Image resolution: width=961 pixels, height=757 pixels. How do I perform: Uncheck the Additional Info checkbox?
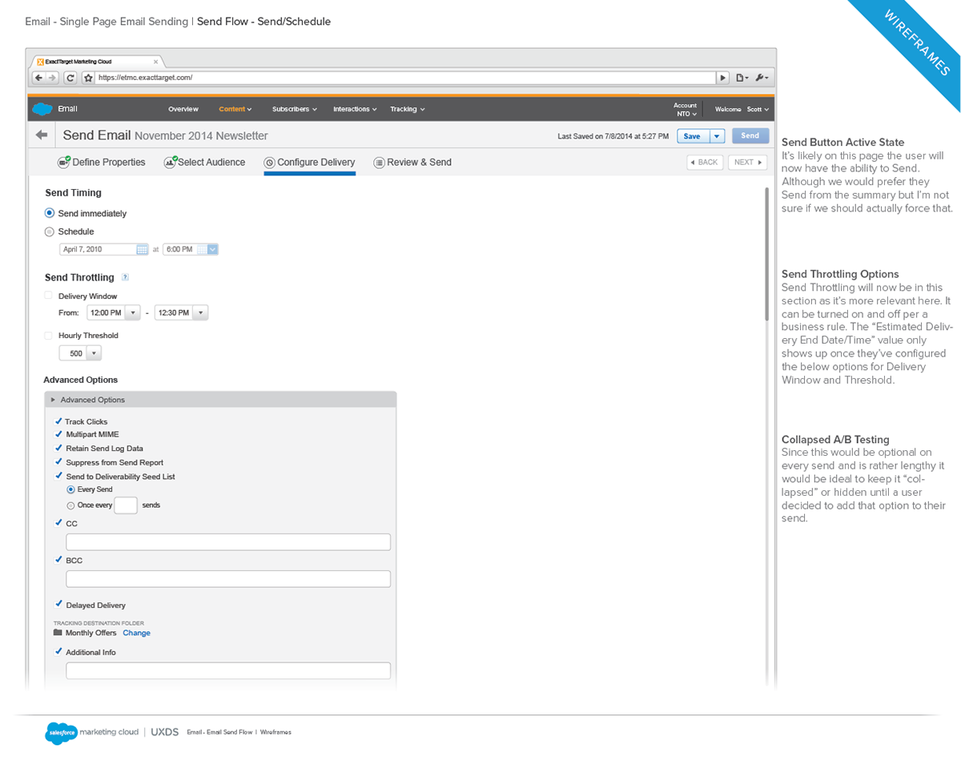tap(58, 652)
